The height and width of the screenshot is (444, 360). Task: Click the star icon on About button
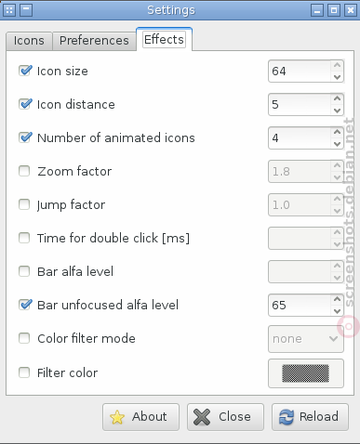(x=117, y=417)
